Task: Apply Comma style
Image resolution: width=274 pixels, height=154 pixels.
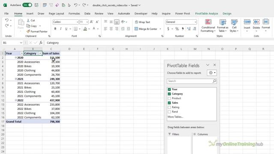Action: (183, 29)
